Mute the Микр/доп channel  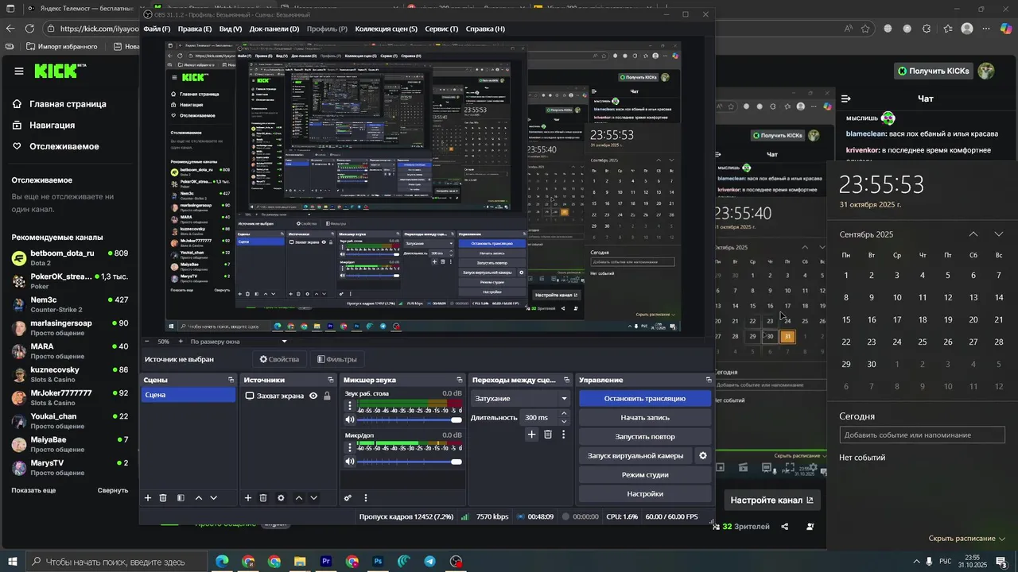click(350, 462)
